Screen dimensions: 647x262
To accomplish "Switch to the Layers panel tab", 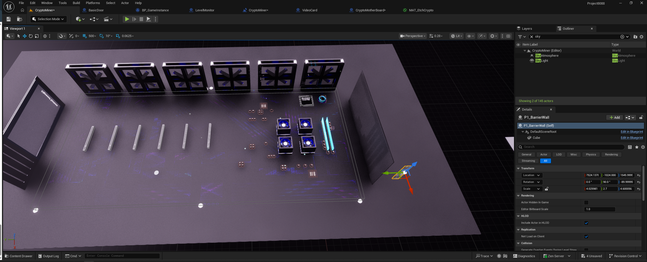I will (x=525, y=28).
